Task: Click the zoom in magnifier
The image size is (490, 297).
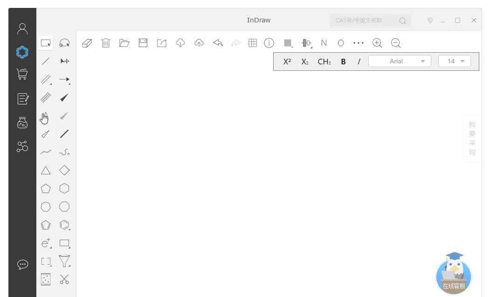Action: 377,43
